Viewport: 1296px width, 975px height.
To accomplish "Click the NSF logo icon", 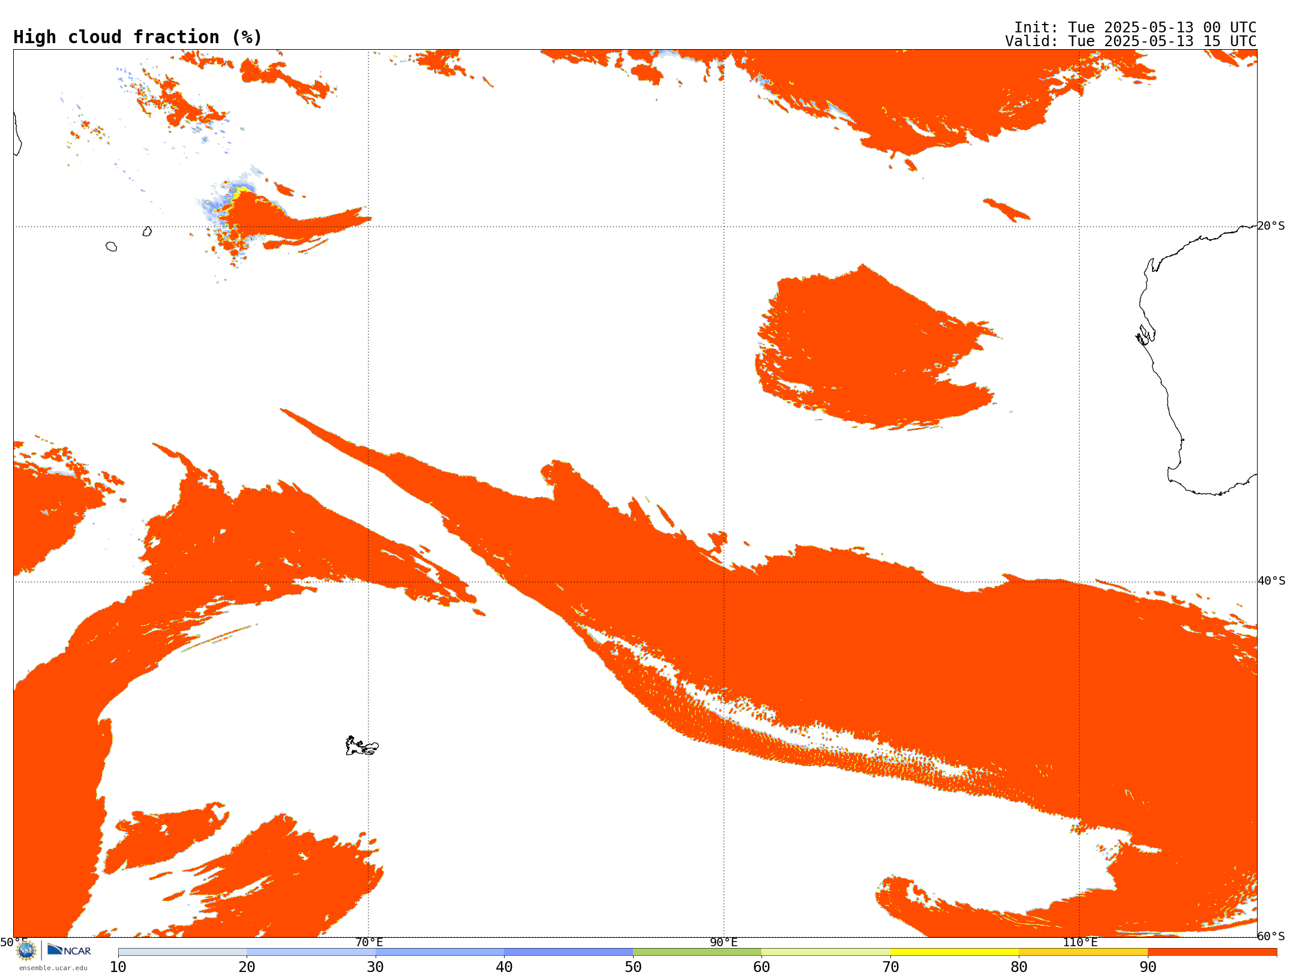I will [x=26, y=950].
